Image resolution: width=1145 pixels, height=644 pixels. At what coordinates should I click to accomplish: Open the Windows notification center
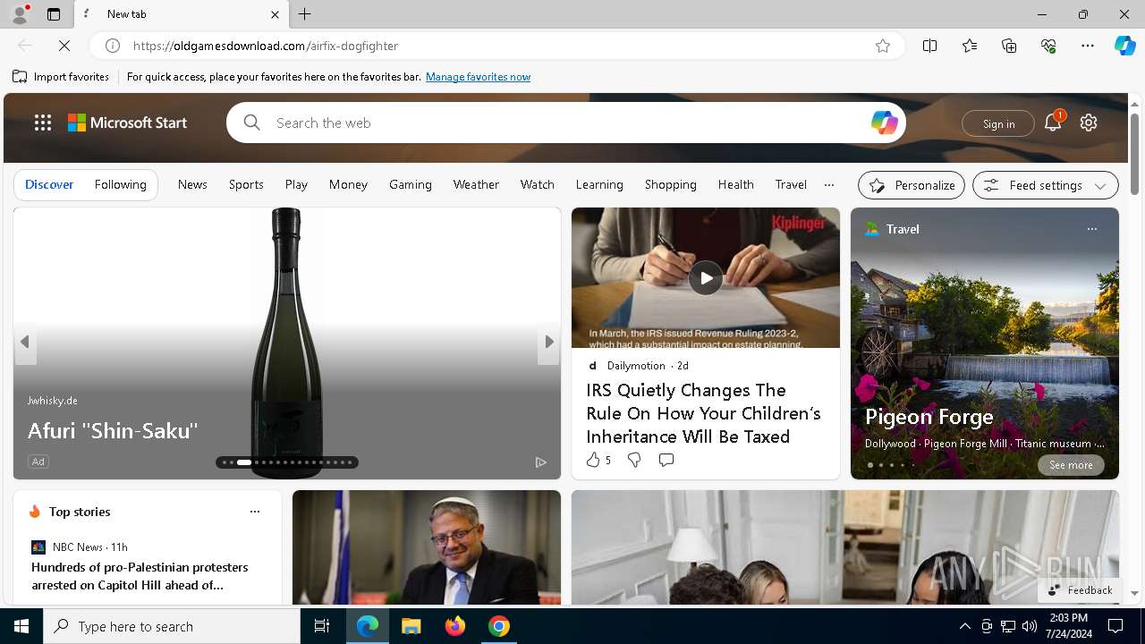[x=1115, y=626]
